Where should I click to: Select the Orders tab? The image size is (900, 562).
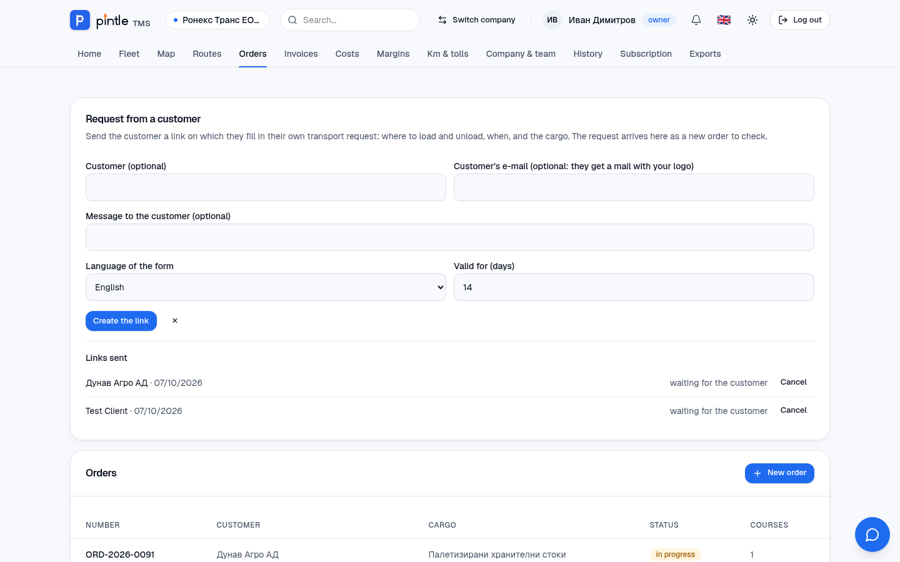pos(253,54)
